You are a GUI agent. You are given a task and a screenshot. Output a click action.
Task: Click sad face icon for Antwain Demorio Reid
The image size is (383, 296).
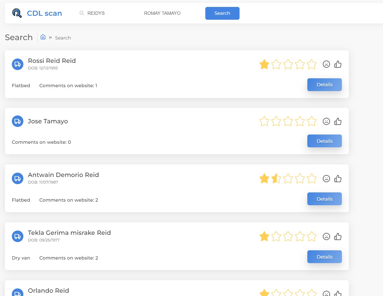click(x=326, y=179)
